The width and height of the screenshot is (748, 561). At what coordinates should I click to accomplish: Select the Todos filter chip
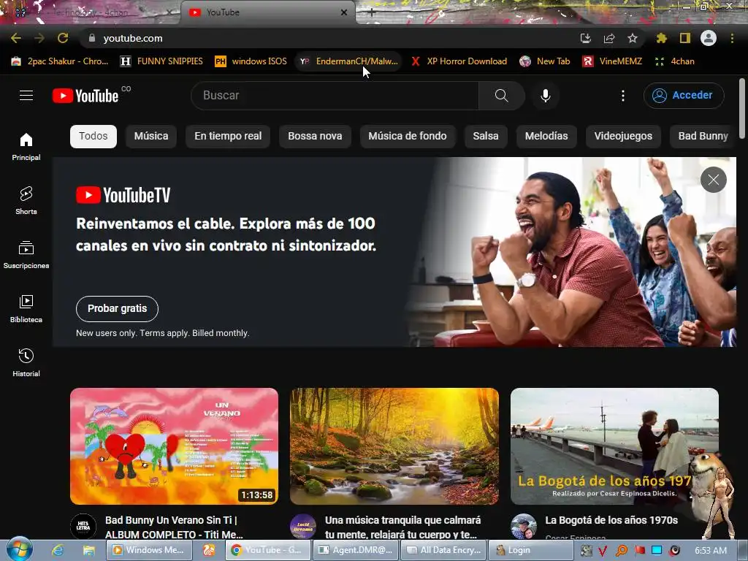pos(93,137)
